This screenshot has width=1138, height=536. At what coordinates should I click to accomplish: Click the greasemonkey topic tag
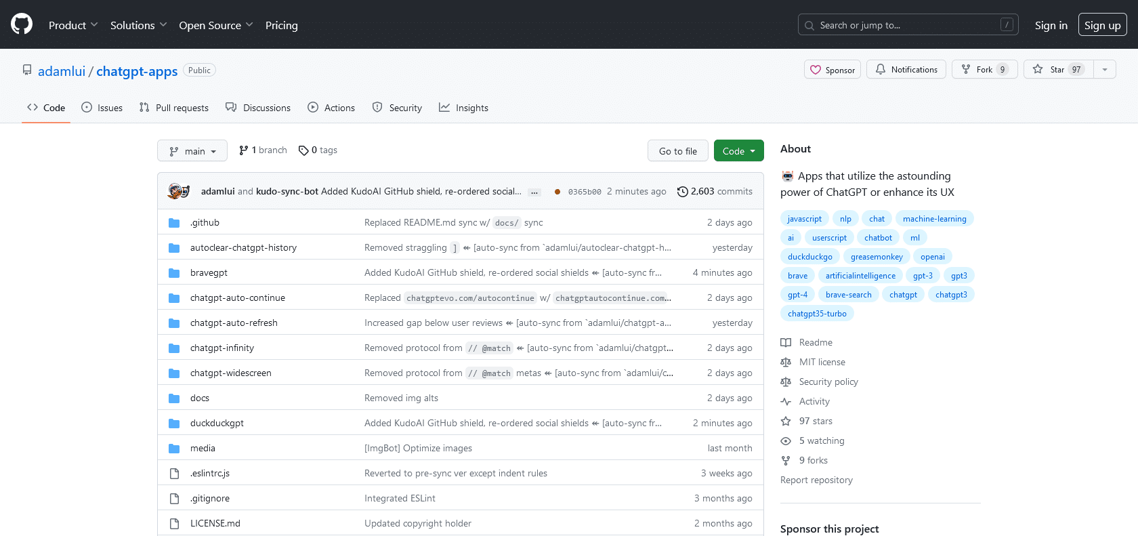pos(877,257)
